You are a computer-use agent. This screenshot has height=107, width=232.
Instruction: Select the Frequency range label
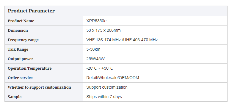click(x=23, y=40)
